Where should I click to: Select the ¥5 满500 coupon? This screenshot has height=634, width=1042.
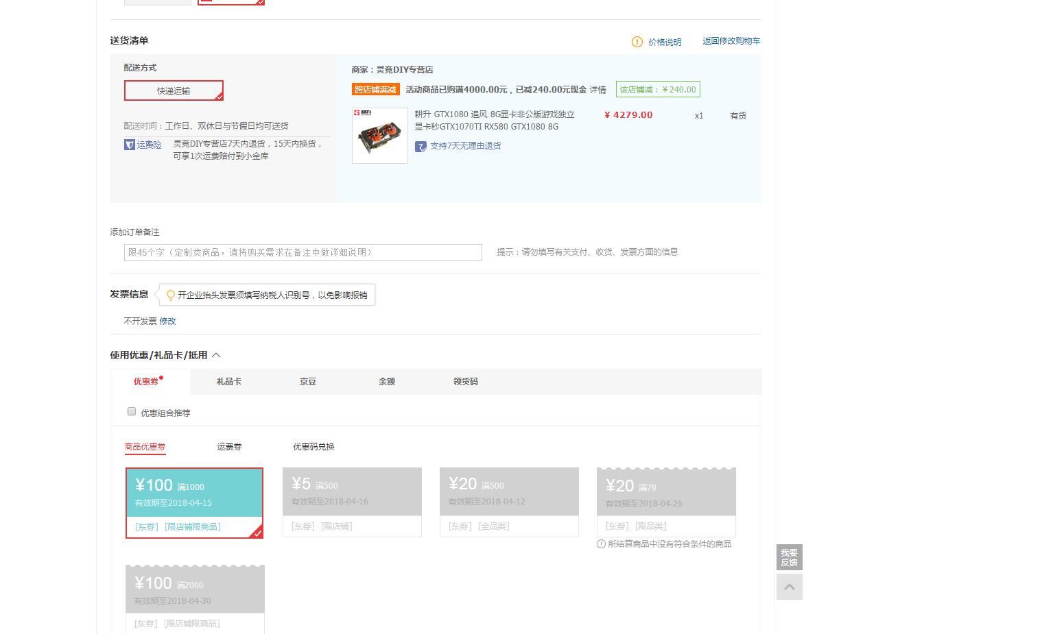pyautogui.click(x=352, y=502)
